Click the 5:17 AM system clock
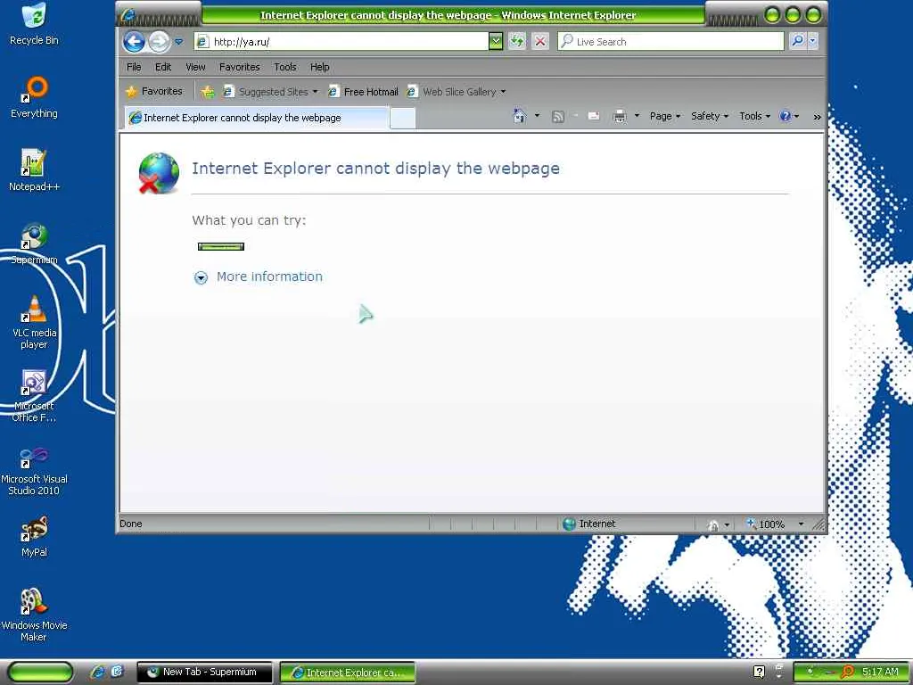 click(880, 672)
